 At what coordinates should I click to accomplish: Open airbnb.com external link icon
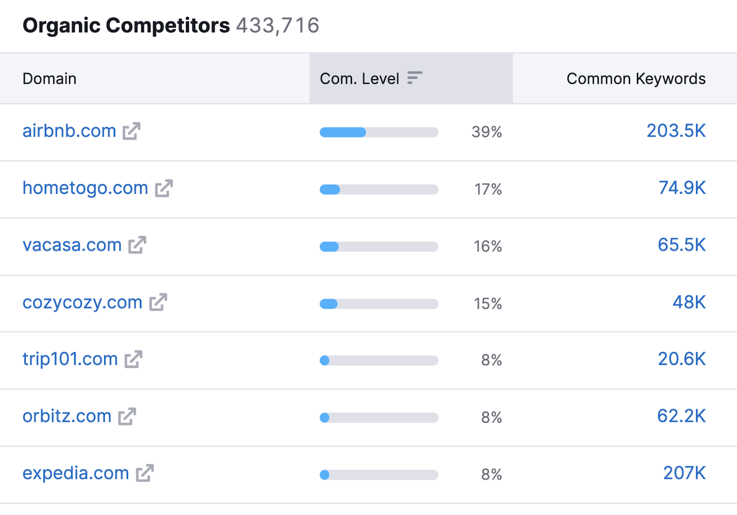(131, 131)
